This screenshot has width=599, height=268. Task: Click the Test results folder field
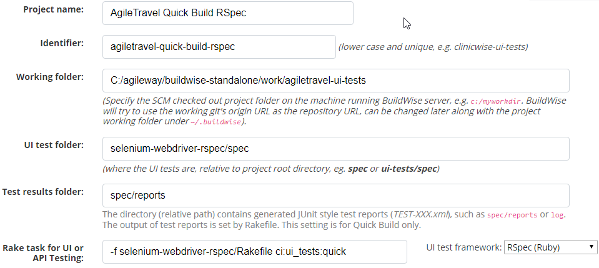pos(336,196)
